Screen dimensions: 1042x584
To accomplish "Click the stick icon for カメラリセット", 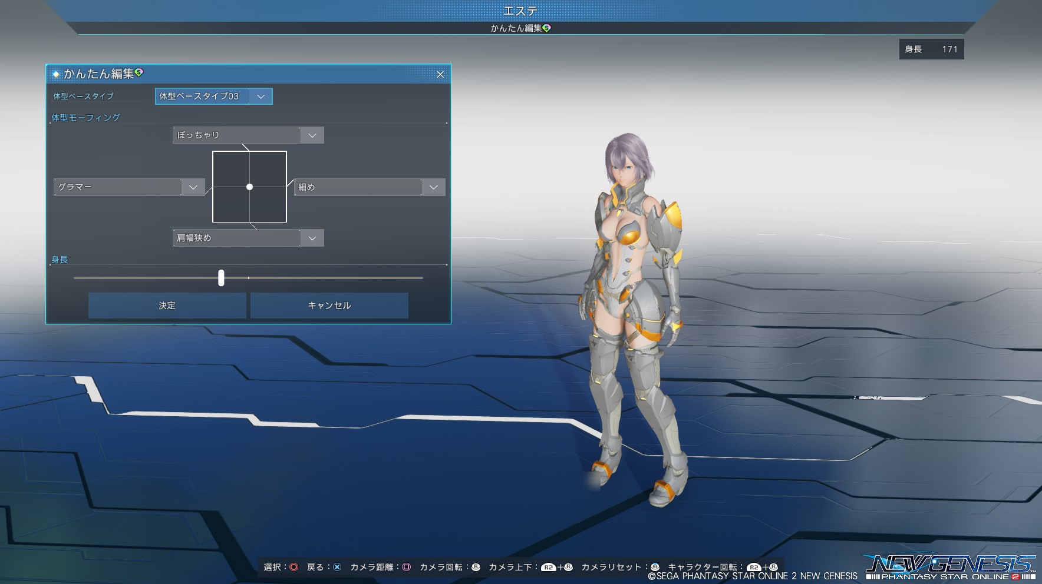I will (655, 567).
